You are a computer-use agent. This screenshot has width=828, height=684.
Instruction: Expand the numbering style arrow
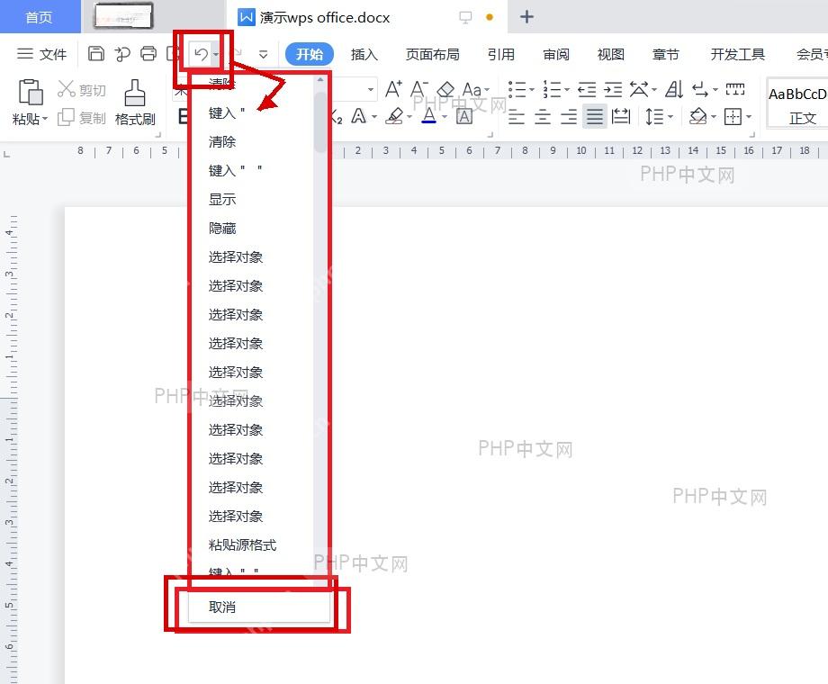(567, 90)
